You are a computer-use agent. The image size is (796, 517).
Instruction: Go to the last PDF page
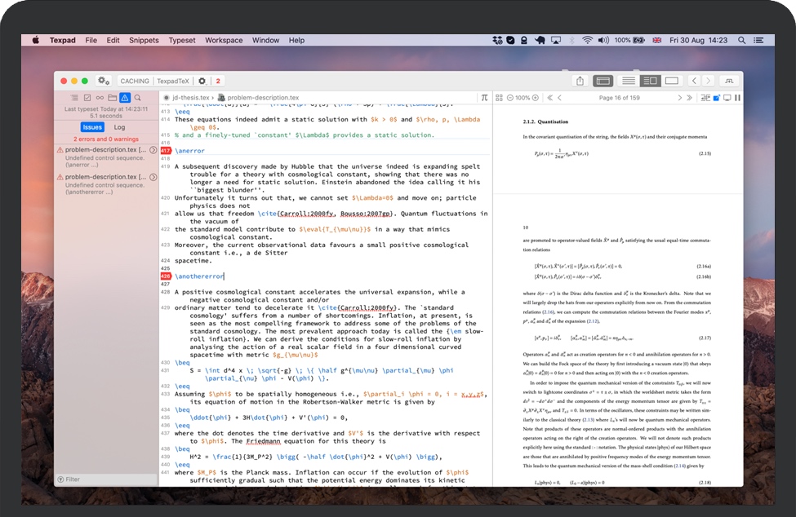(x=690, y=98)
